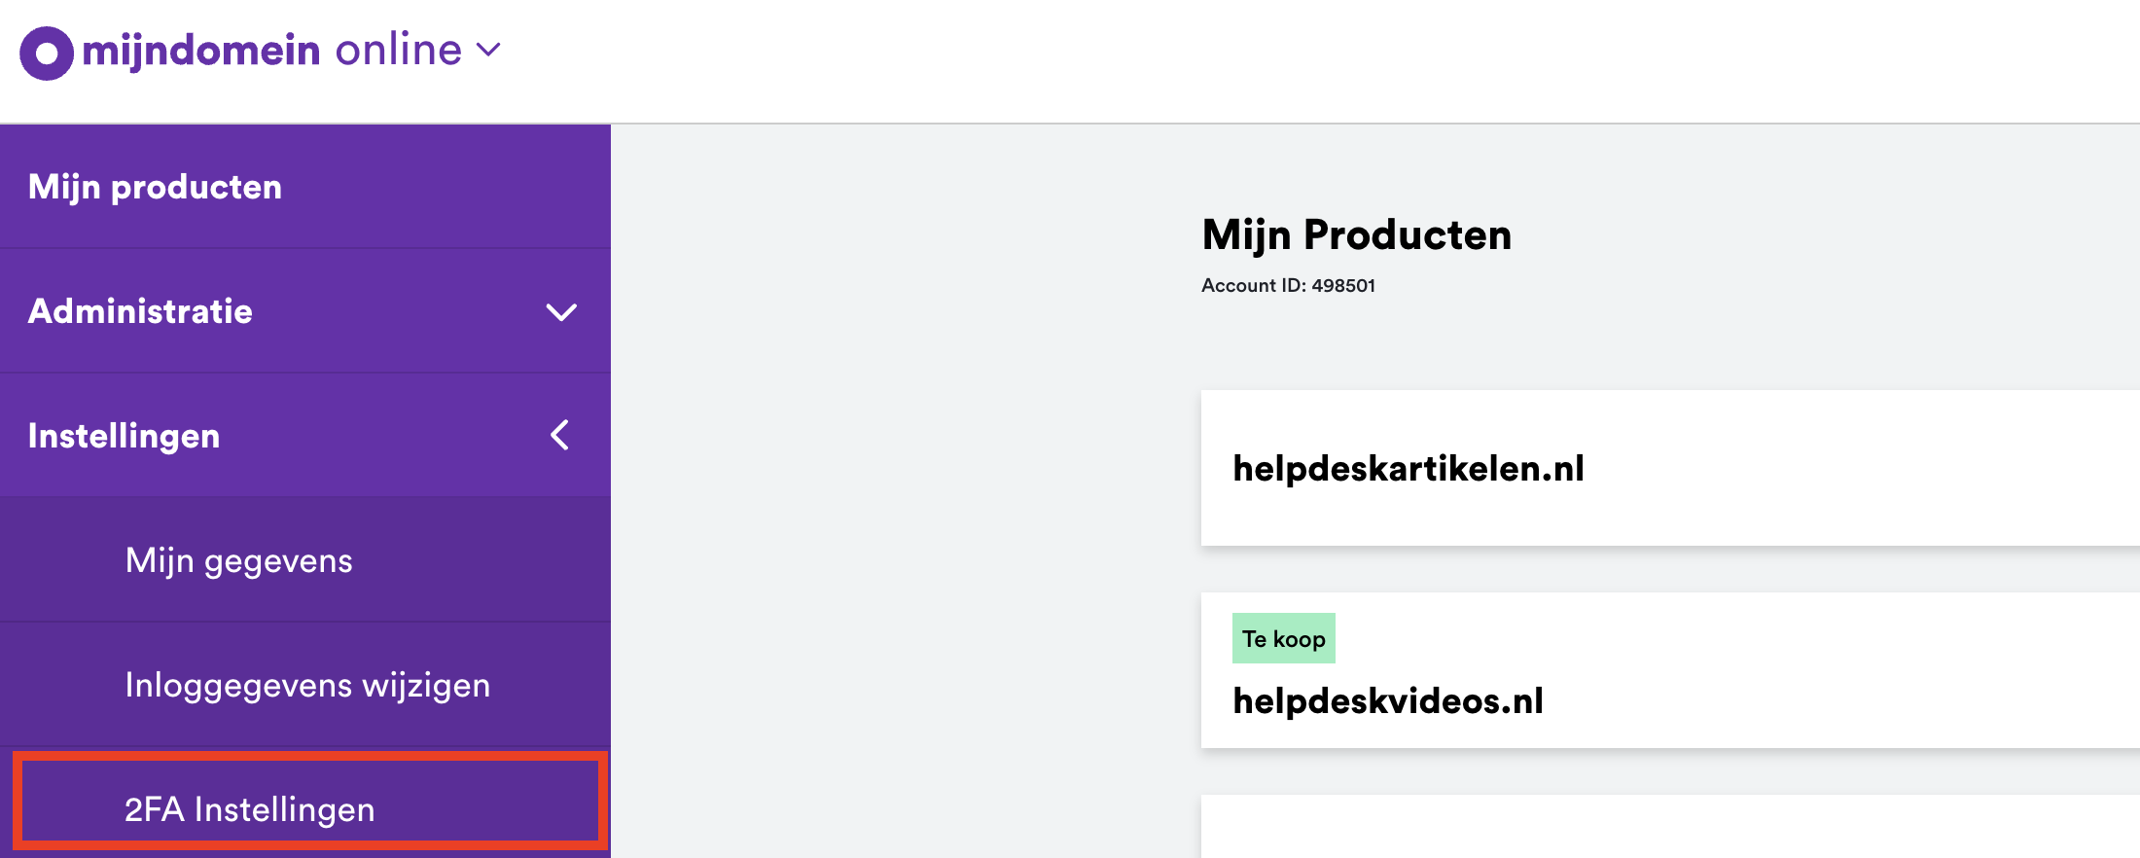The width and height of the screenshot is (2140, 858).
Task: Click the green "Te koop" badge
Action: (1283, 639)
